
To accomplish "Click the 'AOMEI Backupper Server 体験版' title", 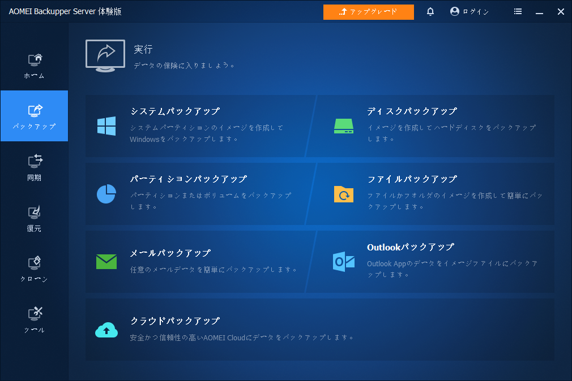I will click(65, 12).
